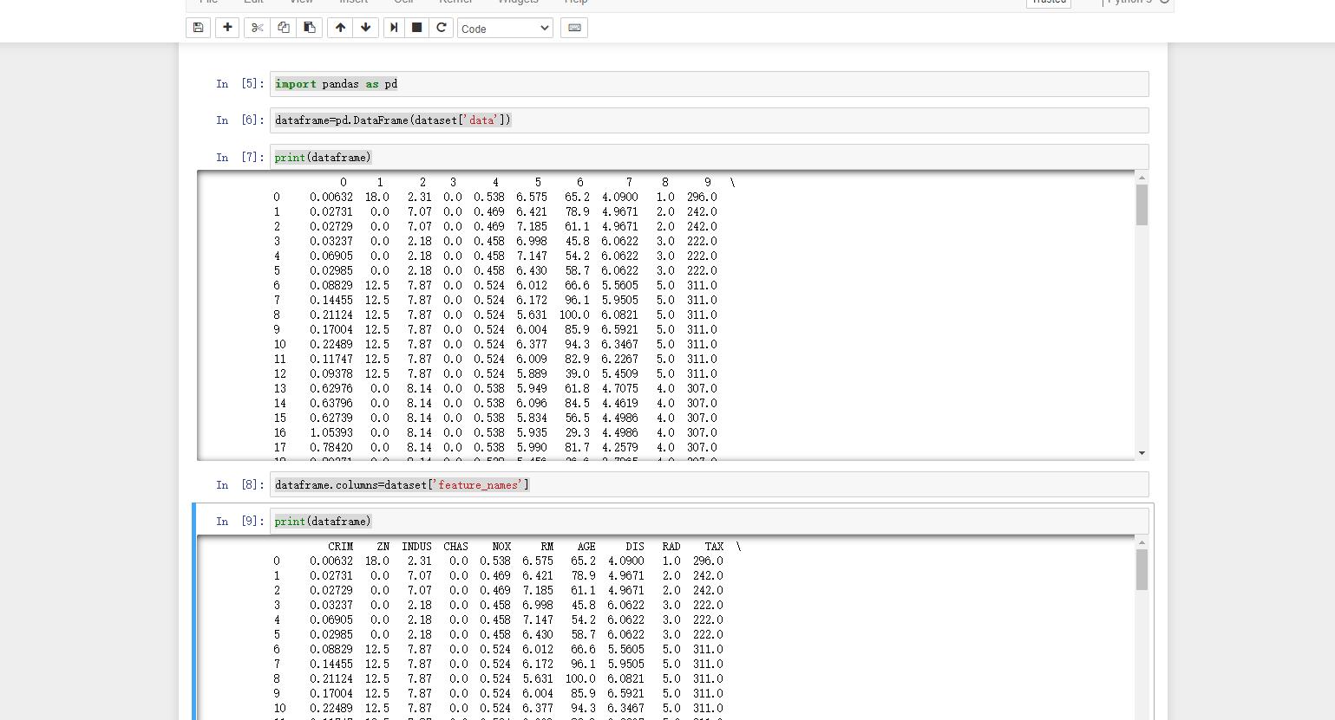Select the In [6]: cell prompt
This screenshot has height=720, width=1335.
[240, 120]
